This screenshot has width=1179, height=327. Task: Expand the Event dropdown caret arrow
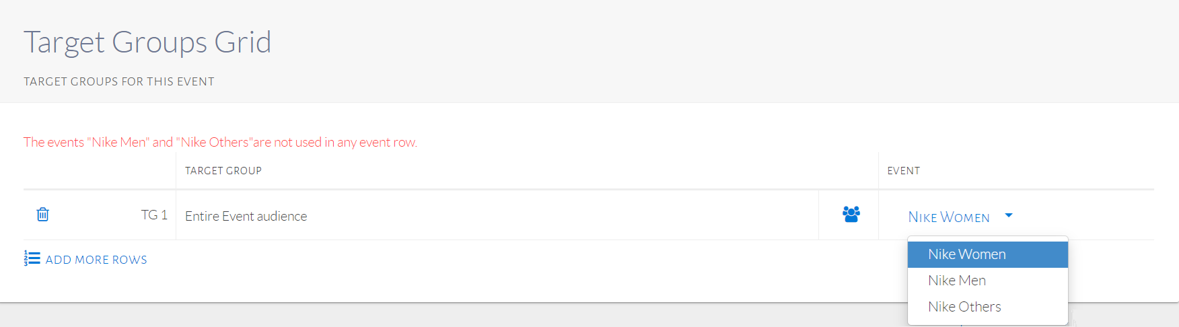point(1008,215)
